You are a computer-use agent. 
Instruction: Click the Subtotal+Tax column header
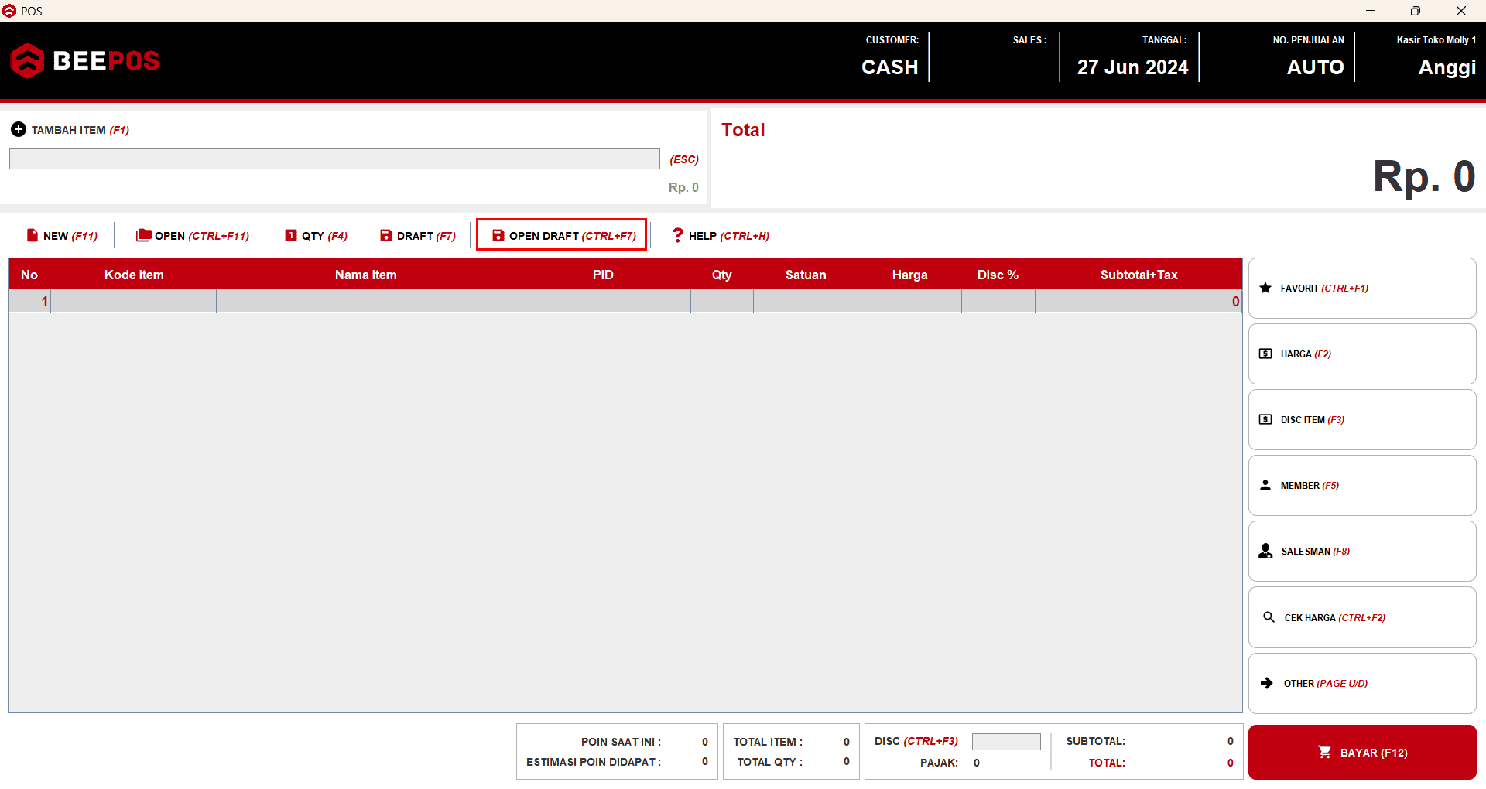[x=1139, y=275]
